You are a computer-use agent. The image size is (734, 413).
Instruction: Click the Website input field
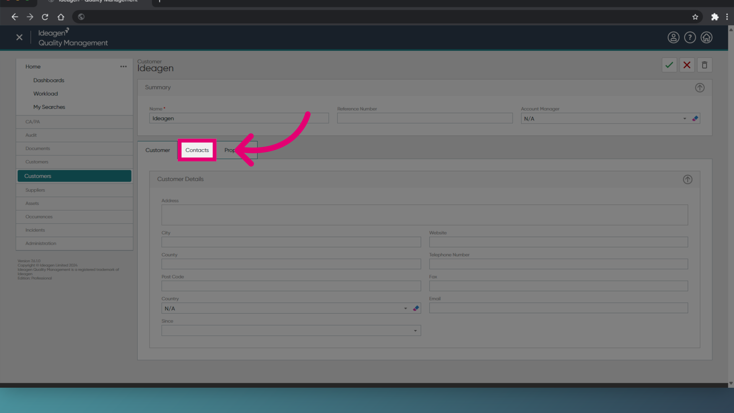click(x=558, y=242)
